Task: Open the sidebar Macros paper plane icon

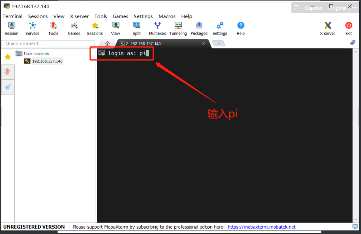Action: pyautogui.click(x=7, y=87)
